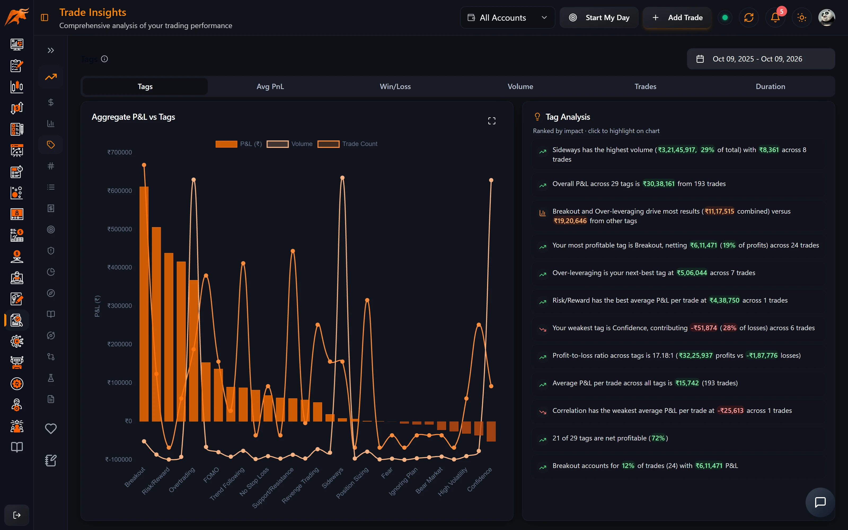Switch to the Trades tab
The height and width of the screenshot is (530, 848).
coord(646,87)
